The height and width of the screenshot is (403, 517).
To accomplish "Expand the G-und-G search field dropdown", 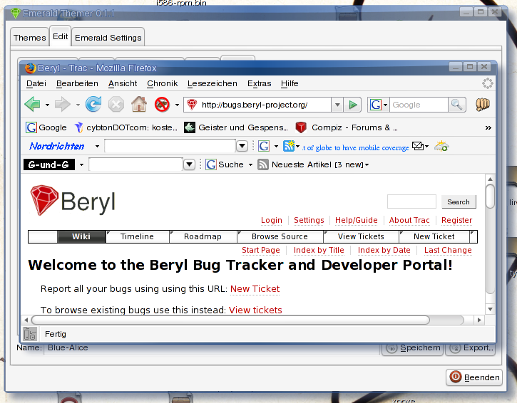I will coord(189,164).
